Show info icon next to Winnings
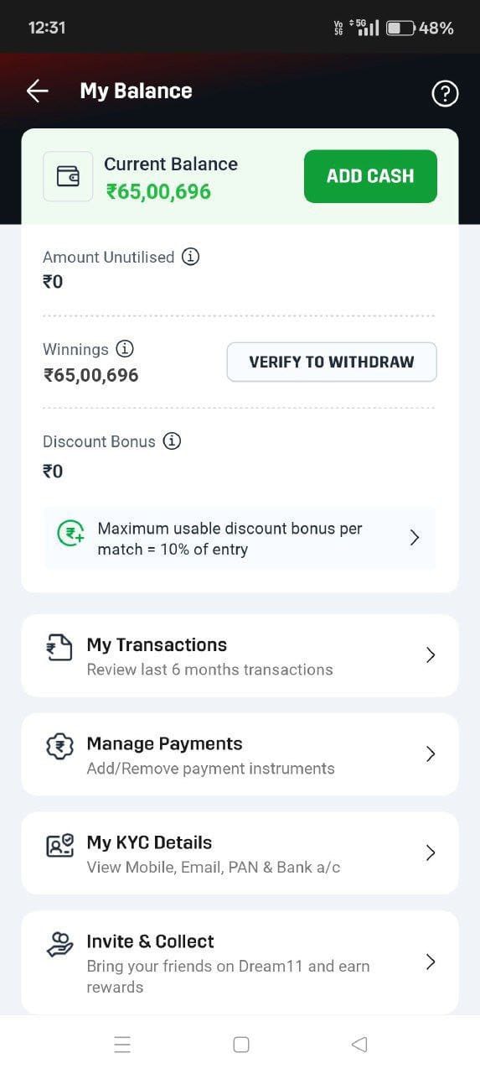480x1074 pixels. [125, 349]
